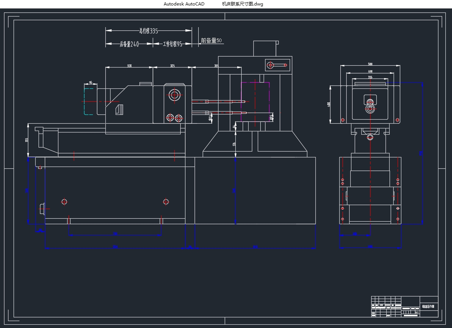Select the right red-crossed hole on the bed base
Viewport: 452px width, 328px height.
click(166, 201)
